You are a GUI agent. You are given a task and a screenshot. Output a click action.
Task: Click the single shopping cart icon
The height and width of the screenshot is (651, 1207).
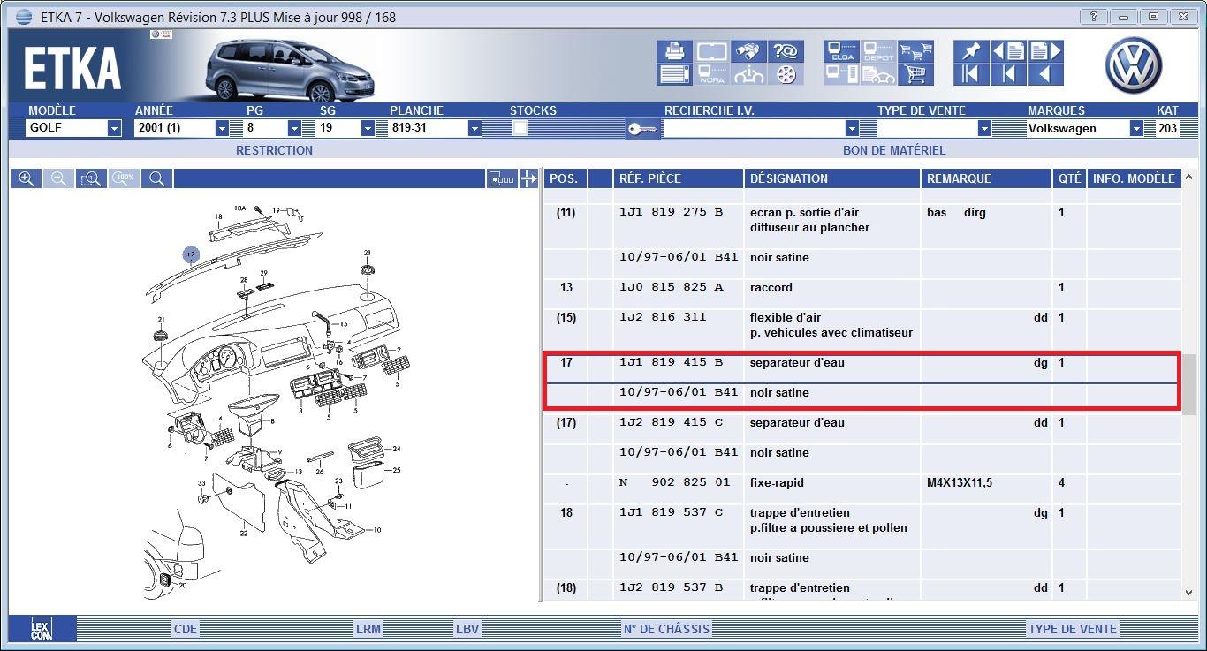[916, 74]
